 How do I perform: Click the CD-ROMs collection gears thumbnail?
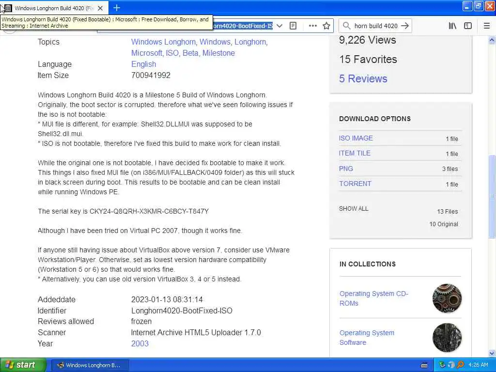tap(447, 298)
